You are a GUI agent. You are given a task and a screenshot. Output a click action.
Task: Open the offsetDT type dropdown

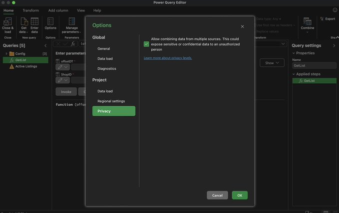pos(63,67)
